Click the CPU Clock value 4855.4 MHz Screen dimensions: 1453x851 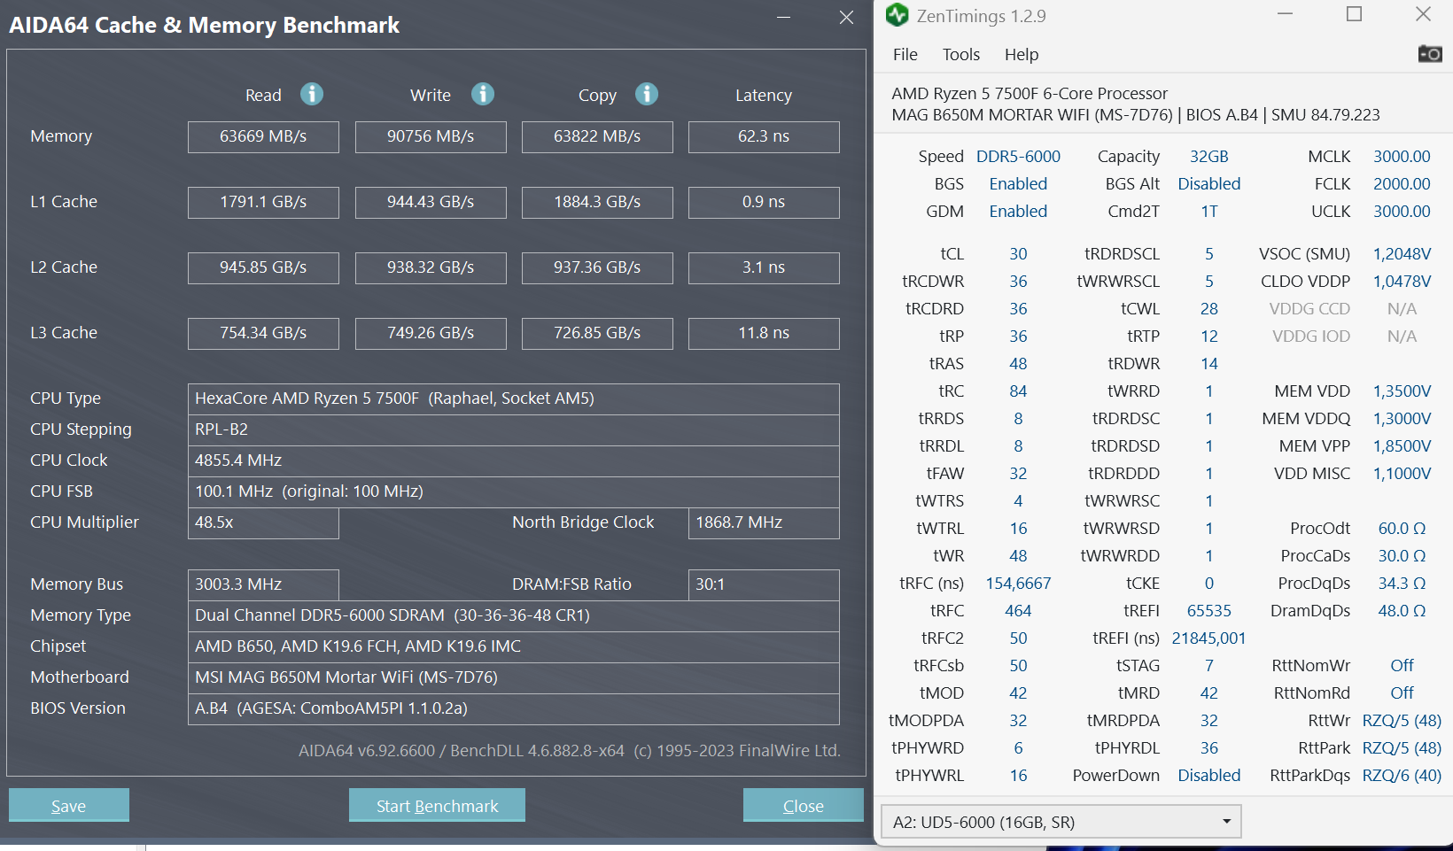tap(514, 461)
